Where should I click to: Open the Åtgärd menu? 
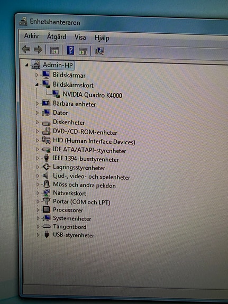click(57, 36)
